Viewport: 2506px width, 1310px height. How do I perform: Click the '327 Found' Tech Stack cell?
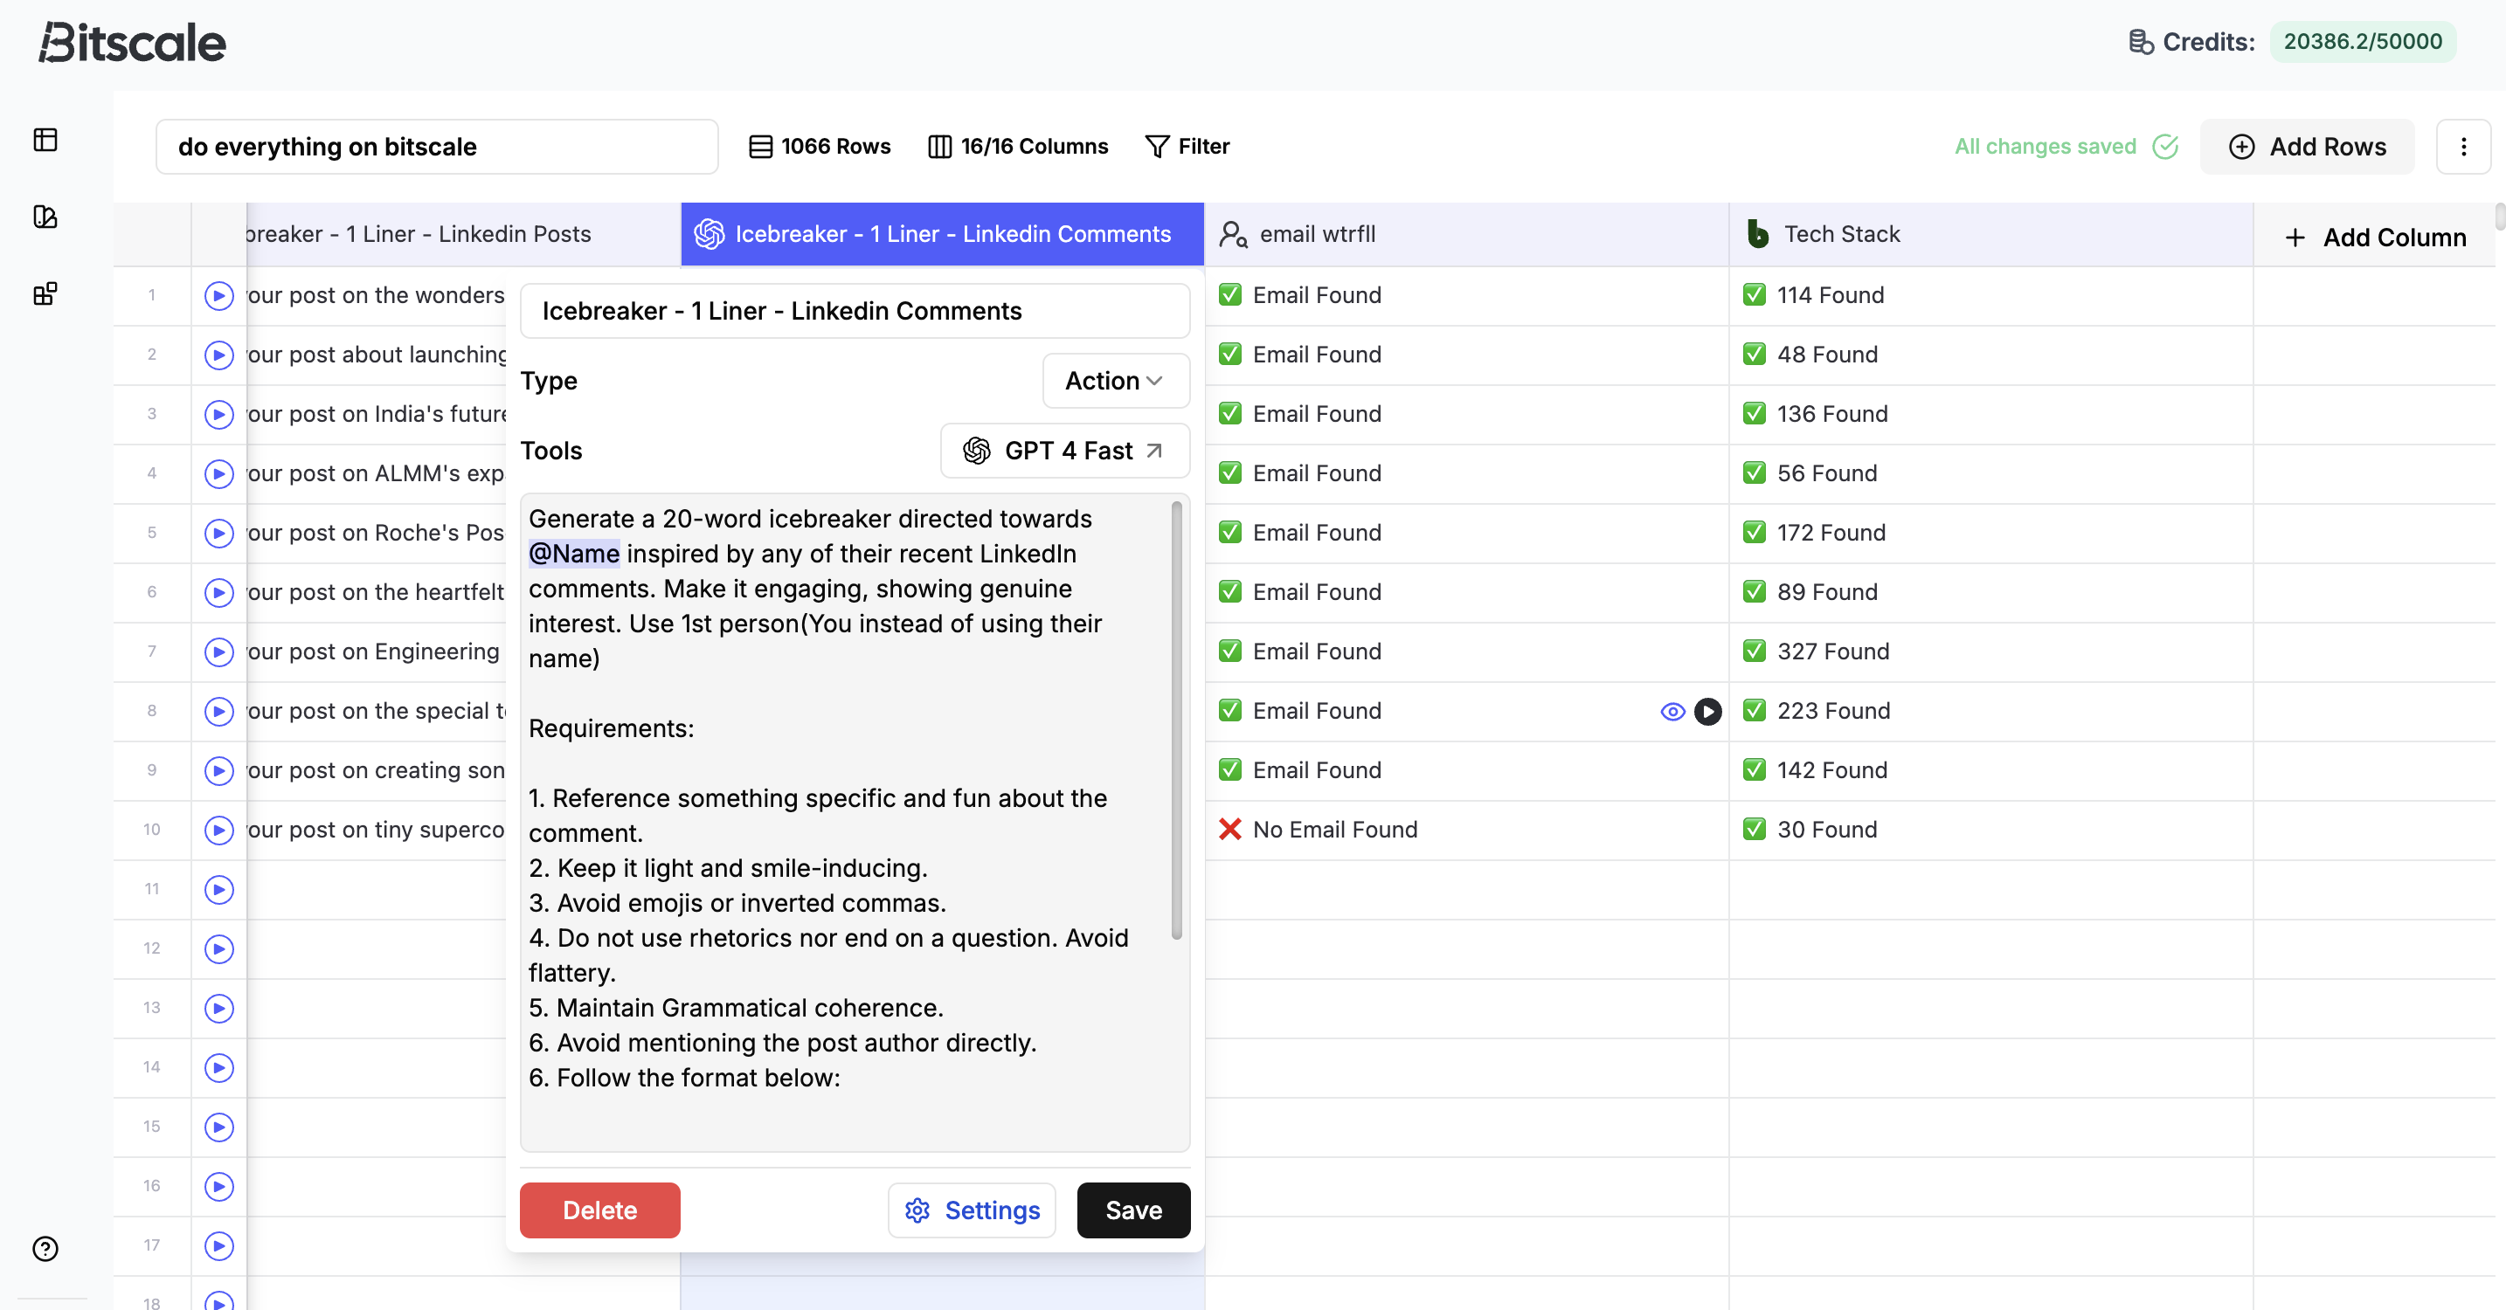[1990, 652]
